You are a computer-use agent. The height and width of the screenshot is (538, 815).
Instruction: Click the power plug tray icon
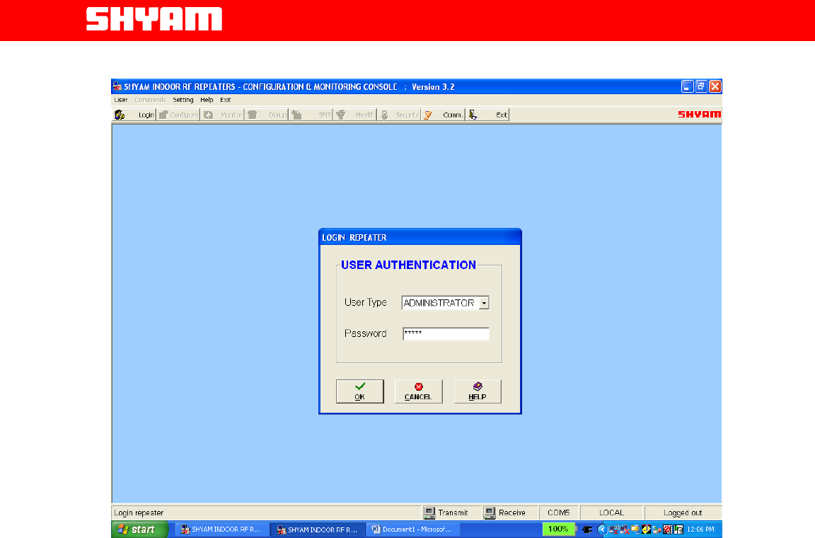587,530
